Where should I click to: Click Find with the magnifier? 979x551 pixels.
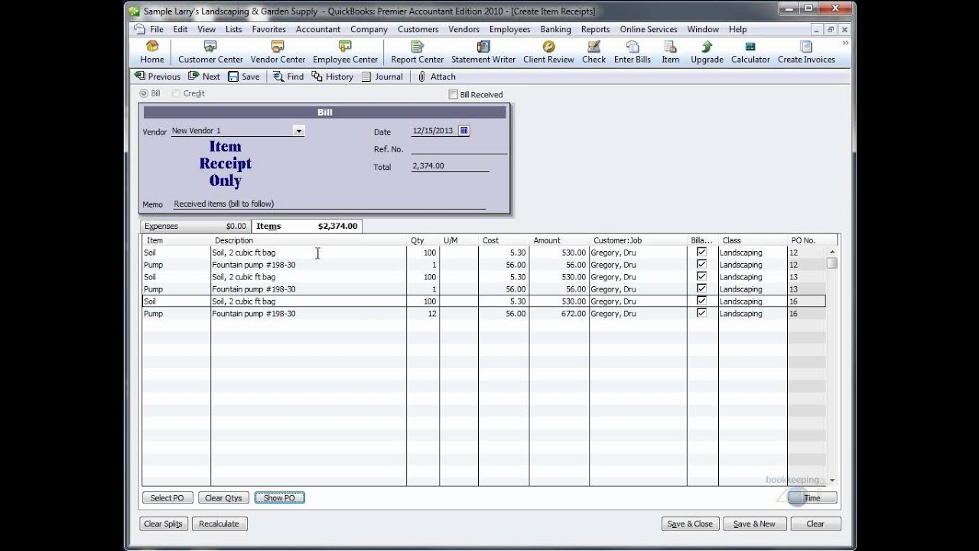[x=288, y=77]
